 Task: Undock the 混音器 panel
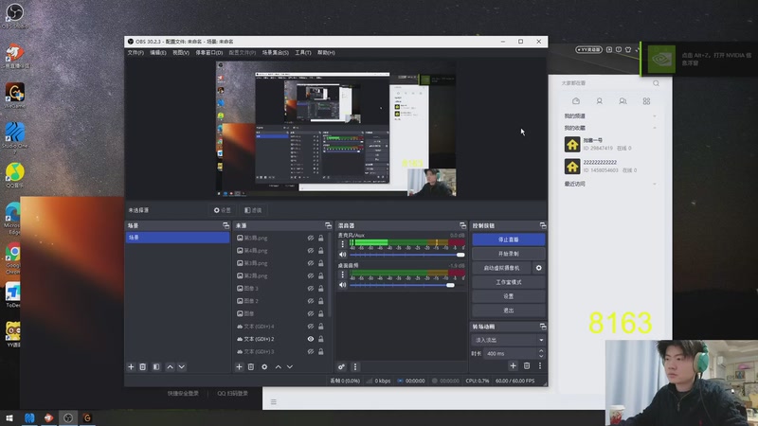pos(462,225)
